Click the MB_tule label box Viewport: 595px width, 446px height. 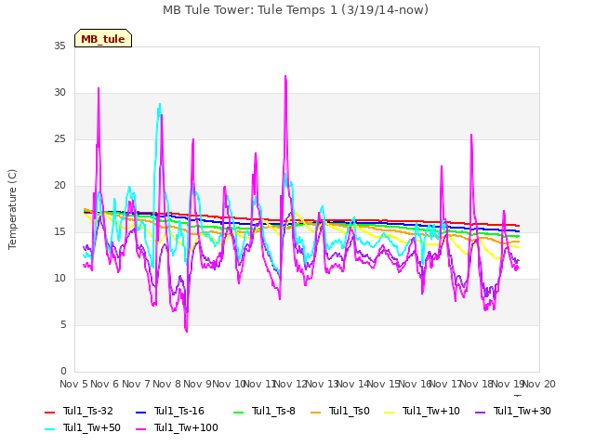(103, 38)
